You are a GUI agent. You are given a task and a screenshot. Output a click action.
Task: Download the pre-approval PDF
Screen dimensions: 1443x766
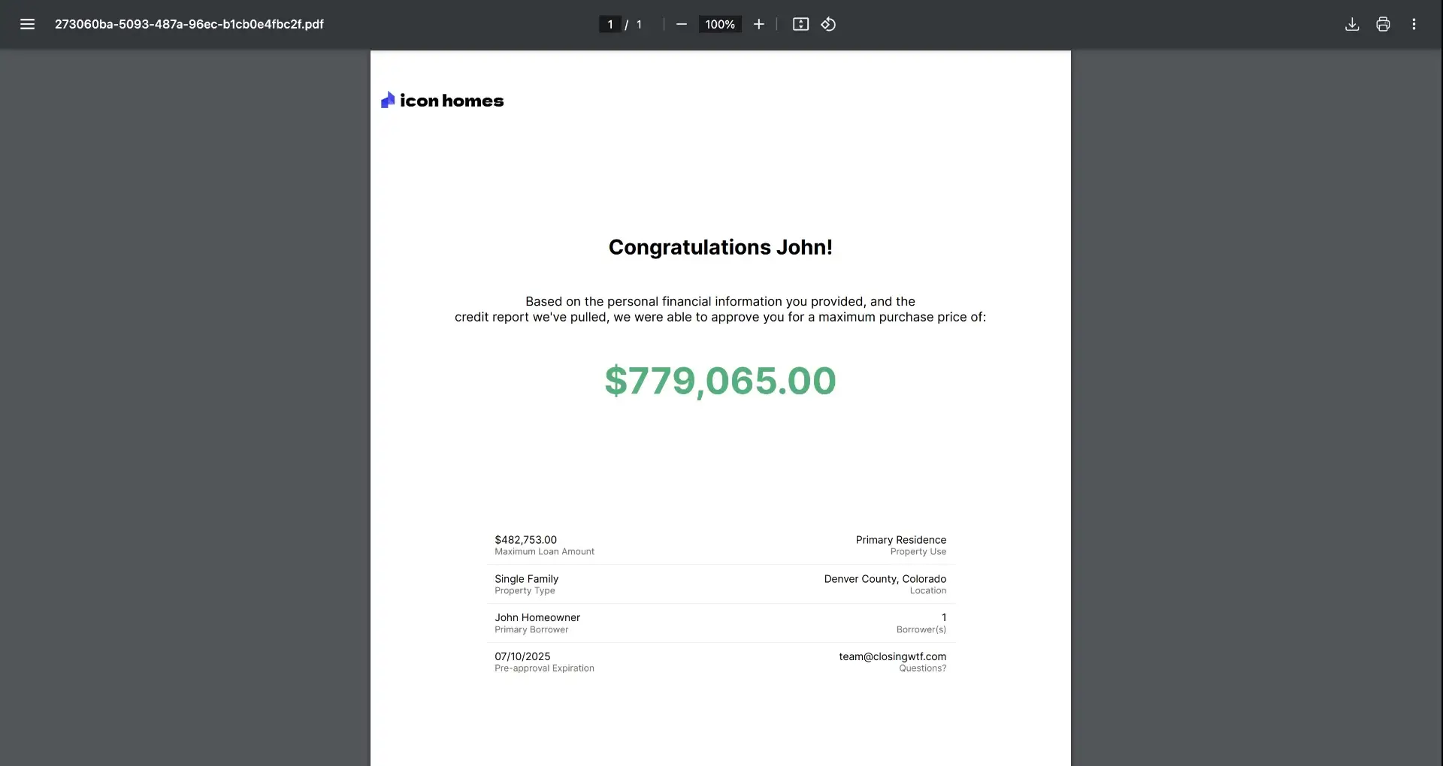(1351, 24)
